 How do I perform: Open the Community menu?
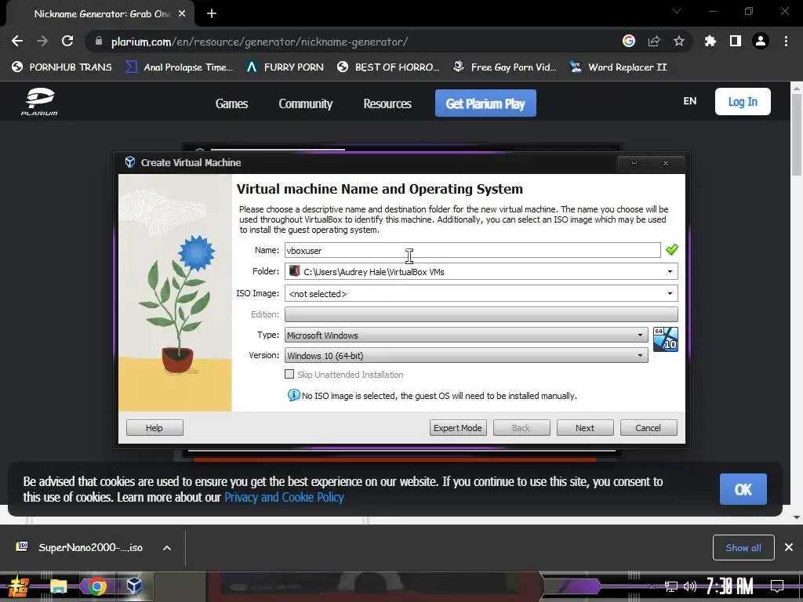[306, 103]
